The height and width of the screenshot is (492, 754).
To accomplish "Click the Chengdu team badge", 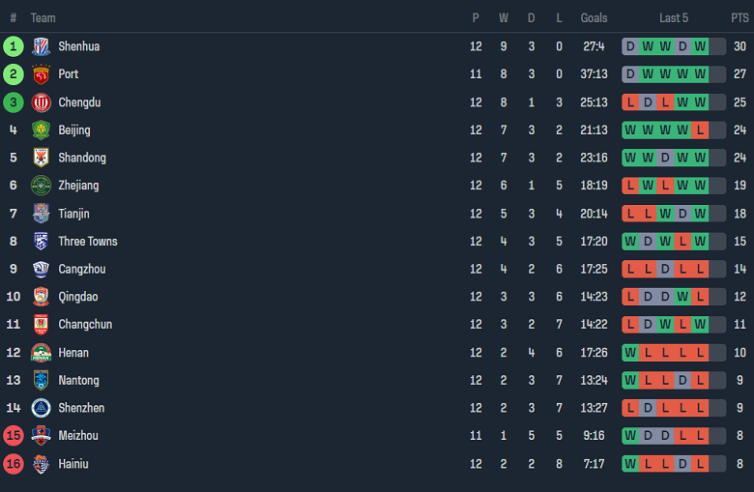I will coord(41,102).
